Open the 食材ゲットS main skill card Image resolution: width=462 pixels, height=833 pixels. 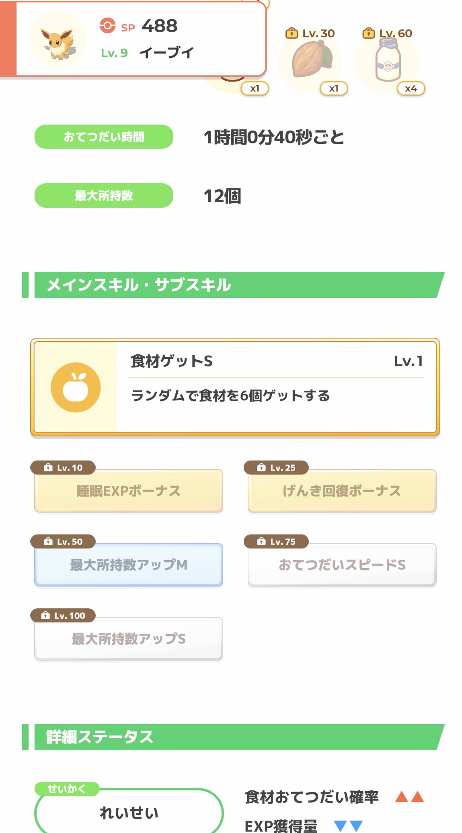[x=235, y=387]
